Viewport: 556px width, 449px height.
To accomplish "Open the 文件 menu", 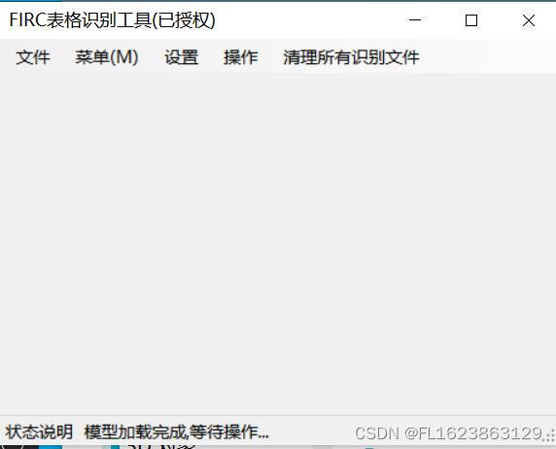I will (x=33, y=57).
